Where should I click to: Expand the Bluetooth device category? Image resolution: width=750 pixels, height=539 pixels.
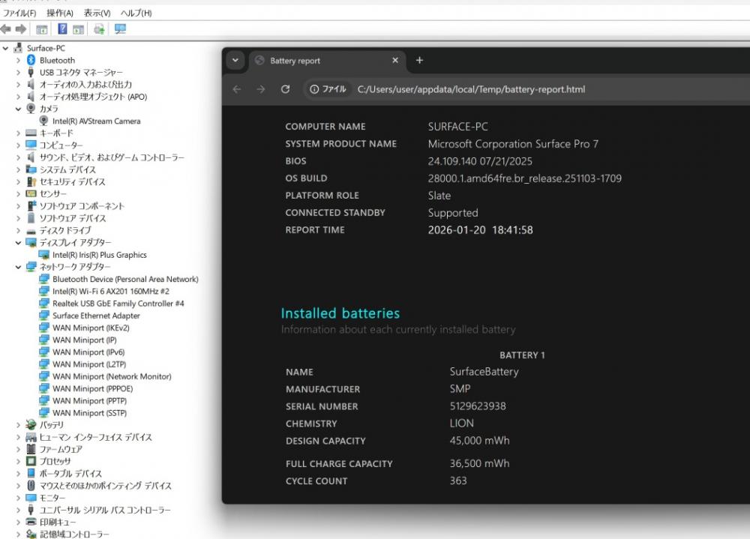18,60
